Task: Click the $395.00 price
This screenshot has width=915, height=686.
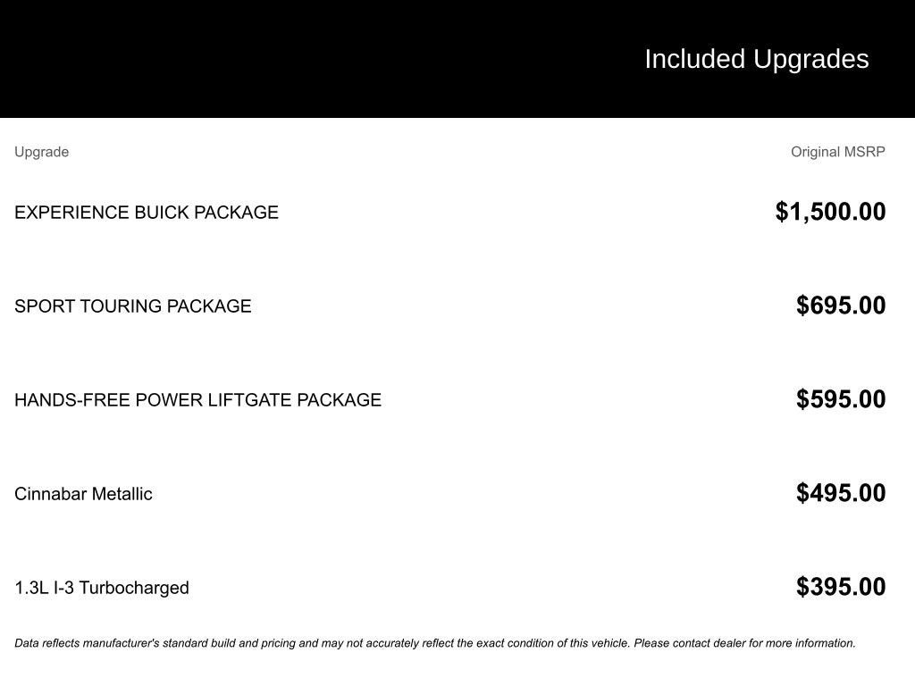Action: pos(841,587)
